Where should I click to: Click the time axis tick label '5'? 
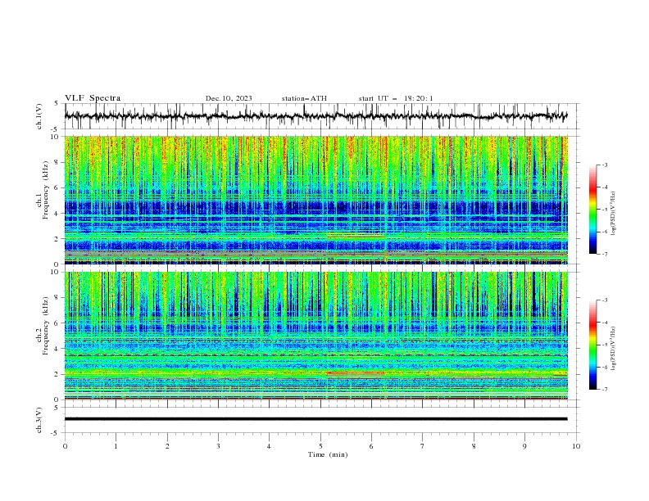[320, 446]
